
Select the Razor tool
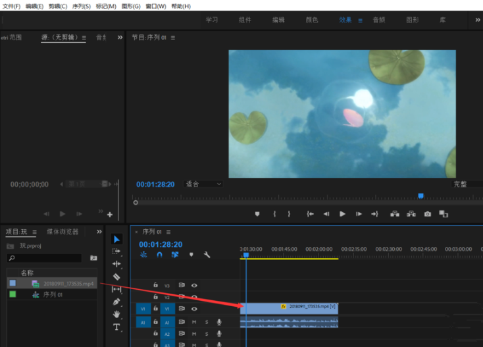[116, 277]
